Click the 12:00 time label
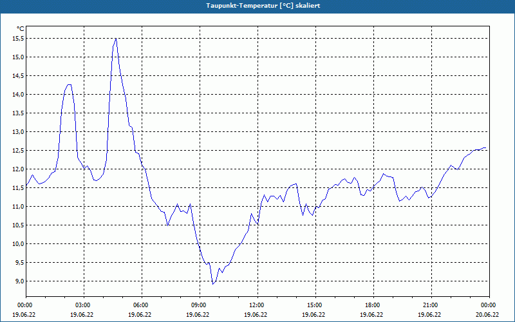The height and width of the screenshot is (322, 515). 256,305
